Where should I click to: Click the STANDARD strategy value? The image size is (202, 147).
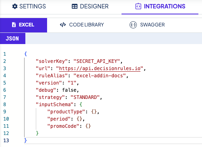[x=85, y=97]
